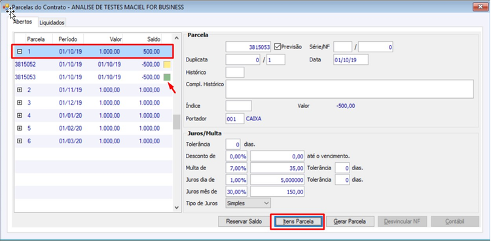This screenshot has width=491, height=242.
Task: Click the Saldo 500,00 cell of parcela 1
Action: point(152,52)
